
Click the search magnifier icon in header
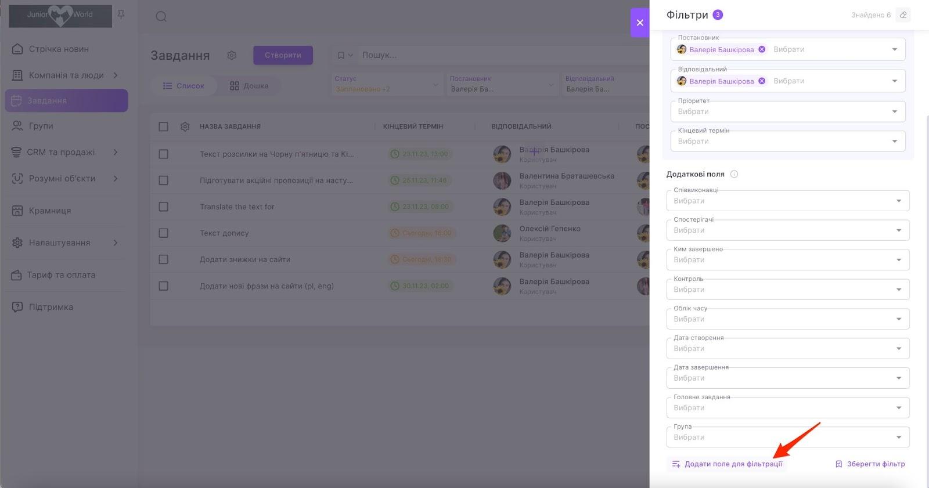[x=161, y=16]
